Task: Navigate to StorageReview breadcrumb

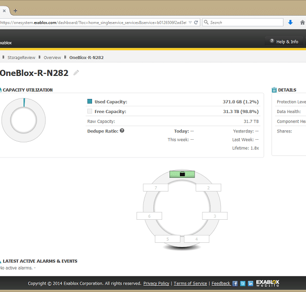Action: click(x=21, y=58)
